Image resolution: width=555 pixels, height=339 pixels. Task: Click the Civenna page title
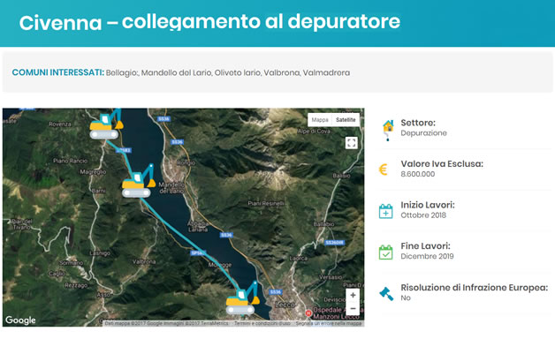(x=209, y=22)
